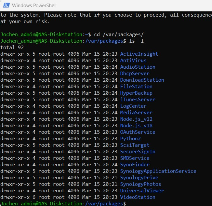The image size is (212, 206).
Task: Click the 'ls -l' command text
Action: click(136, 41)
